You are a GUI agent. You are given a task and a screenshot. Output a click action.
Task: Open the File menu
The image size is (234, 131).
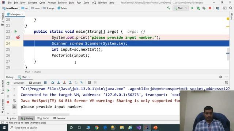point(10,3)
